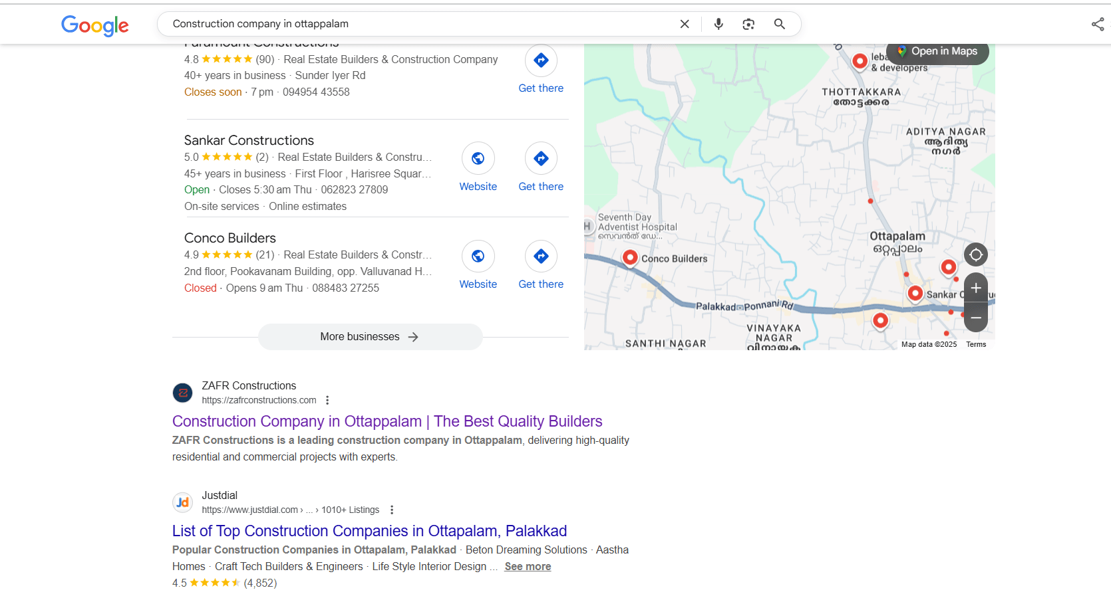Open the ZAFR Construction Company in Ottappalam link
Image resolution: width=1111 pixels, height=606 pixels.
[387, 421]
